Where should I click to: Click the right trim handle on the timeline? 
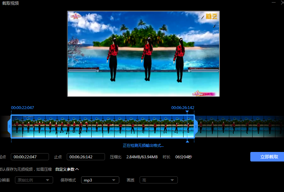click(x=196, y=127)
